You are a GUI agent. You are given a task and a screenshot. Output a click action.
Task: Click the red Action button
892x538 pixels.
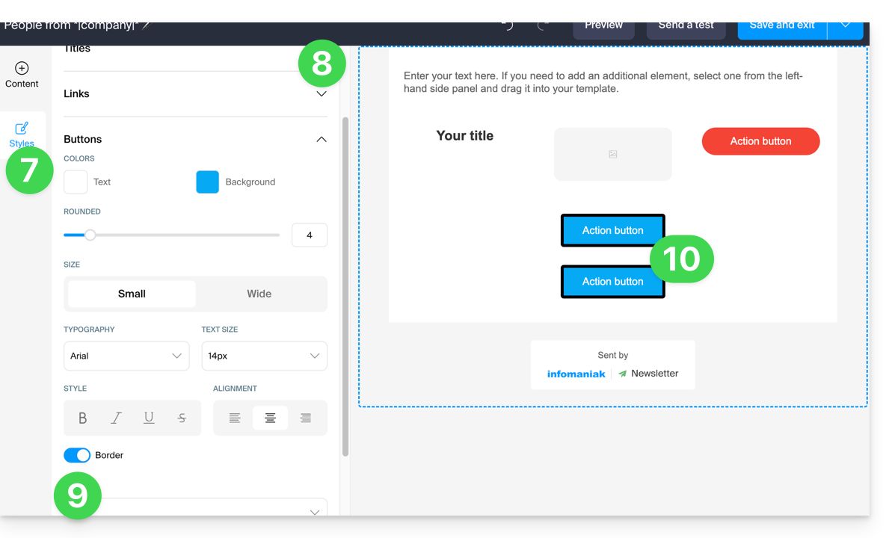(x=760, y=141)
